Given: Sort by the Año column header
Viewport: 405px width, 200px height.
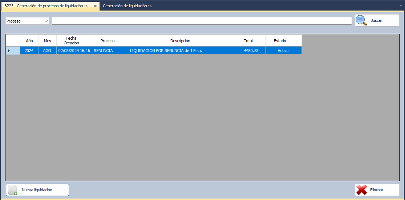Looking at the screenshot, I should 29,41.
